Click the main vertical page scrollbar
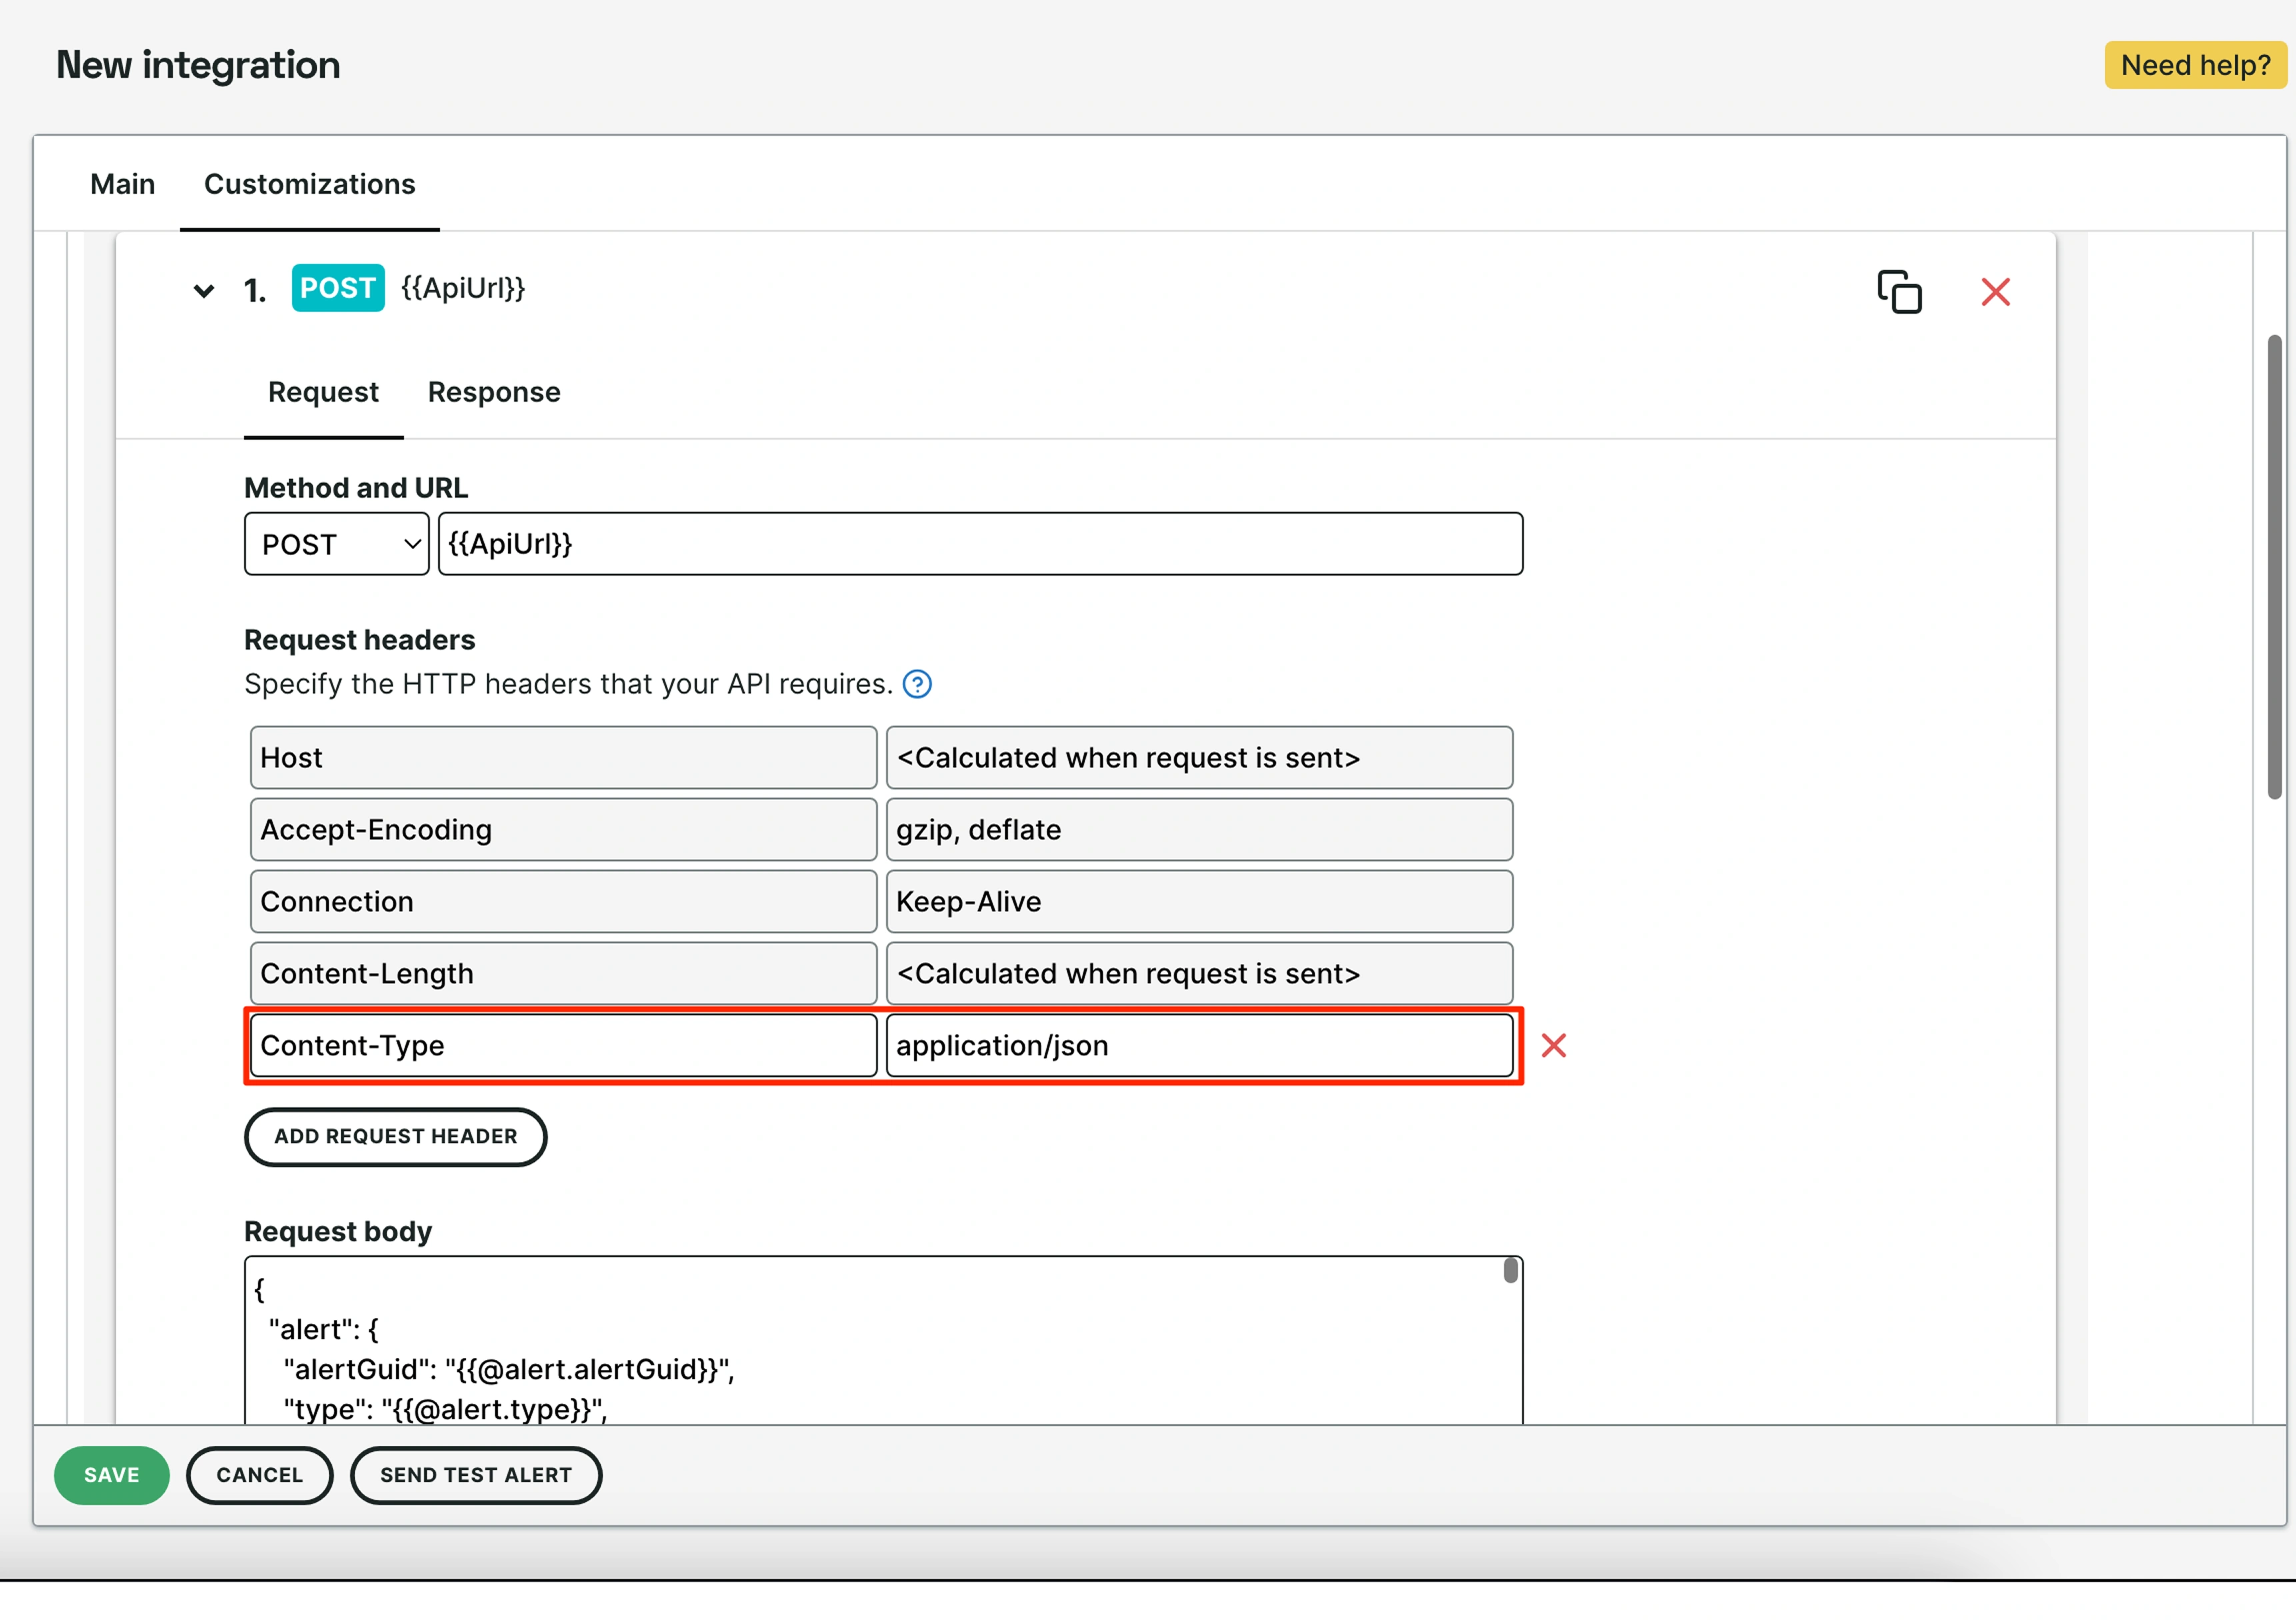The width and height of the screenshot is (2296, 1623). tap(2274, 566)
